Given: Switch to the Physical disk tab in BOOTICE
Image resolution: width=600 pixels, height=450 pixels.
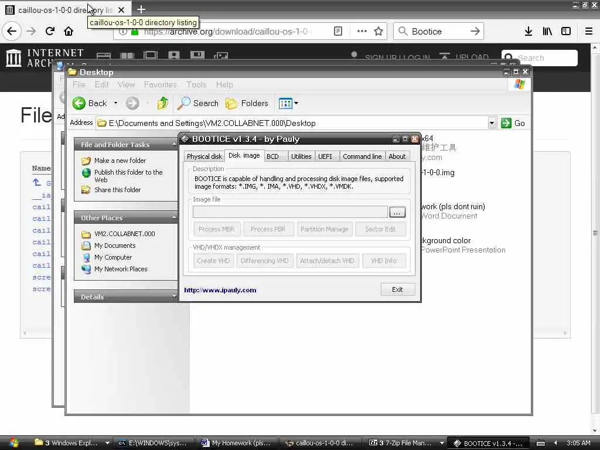Looking at the screenshot, I should coord(204,156).
